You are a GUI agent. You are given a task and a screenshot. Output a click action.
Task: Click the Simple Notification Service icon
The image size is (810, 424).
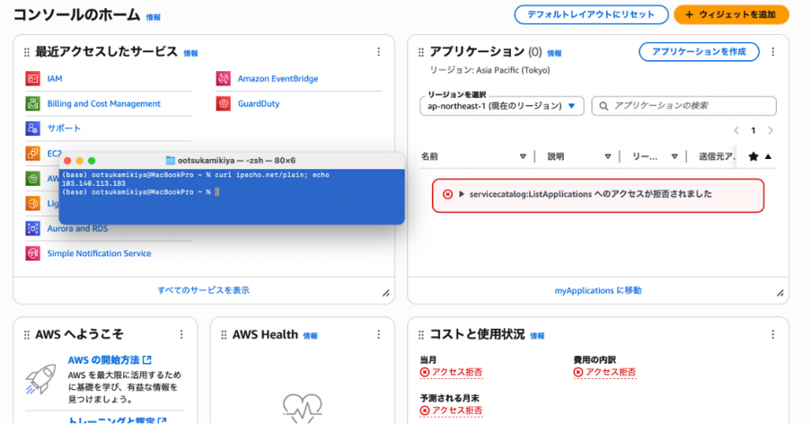(33, 253)
